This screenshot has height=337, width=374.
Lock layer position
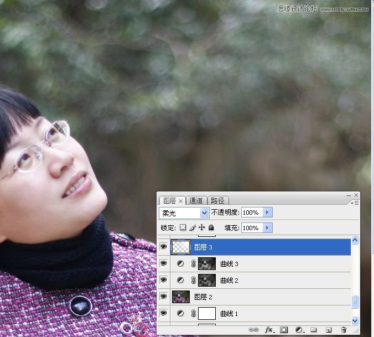coord(201,227)
